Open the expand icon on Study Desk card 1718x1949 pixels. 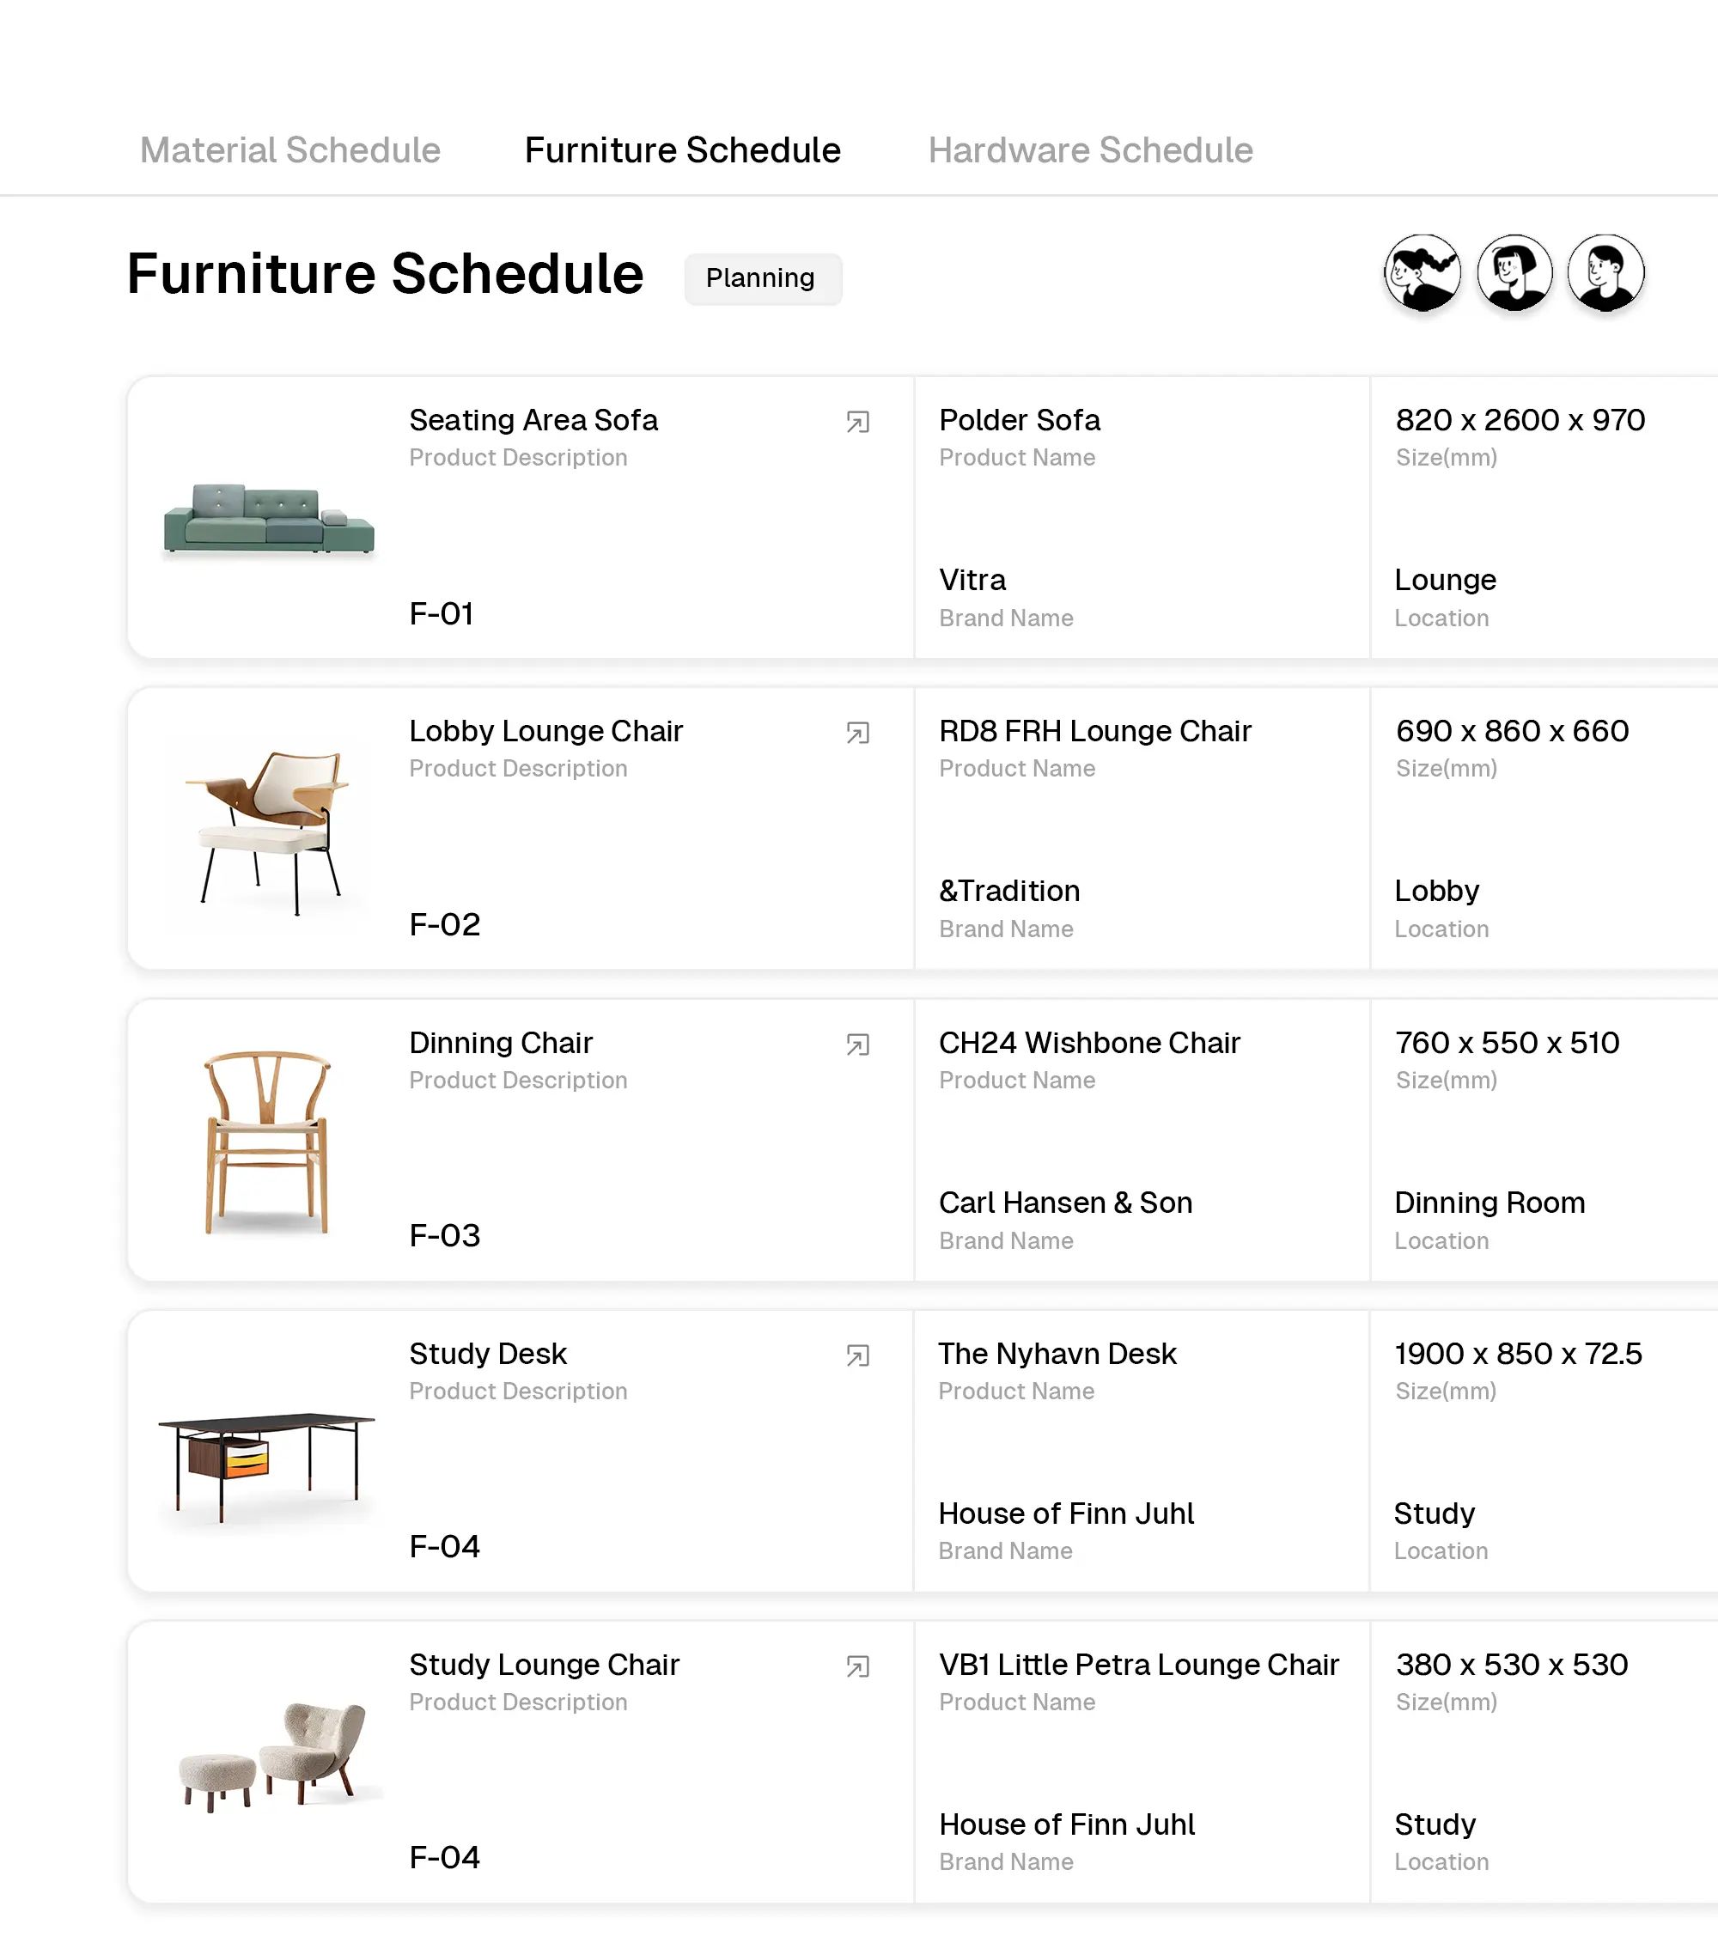857,1353
